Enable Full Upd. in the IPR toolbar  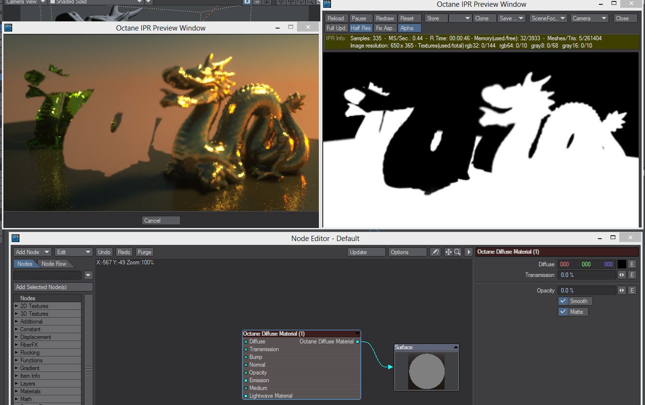[337, 28]
